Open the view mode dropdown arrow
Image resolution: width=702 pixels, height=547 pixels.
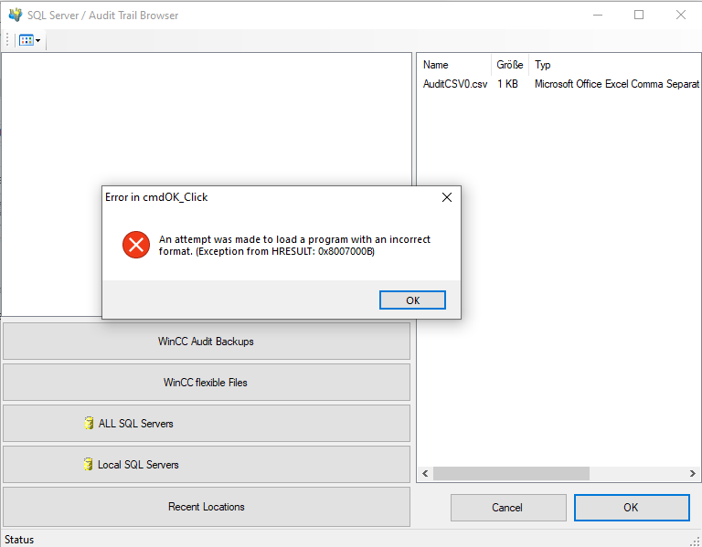pyautogui.click(x=37, y=40)
